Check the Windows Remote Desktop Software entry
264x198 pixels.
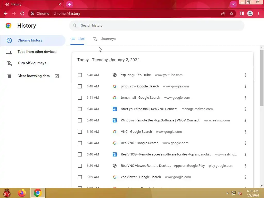tap(80, 120)
